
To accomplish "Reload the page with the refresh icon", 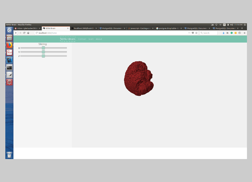I will (24, 33).
